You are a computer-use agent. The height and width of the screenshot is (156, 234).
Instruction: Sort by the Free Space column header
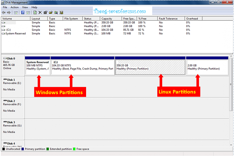tap(129, 19)
